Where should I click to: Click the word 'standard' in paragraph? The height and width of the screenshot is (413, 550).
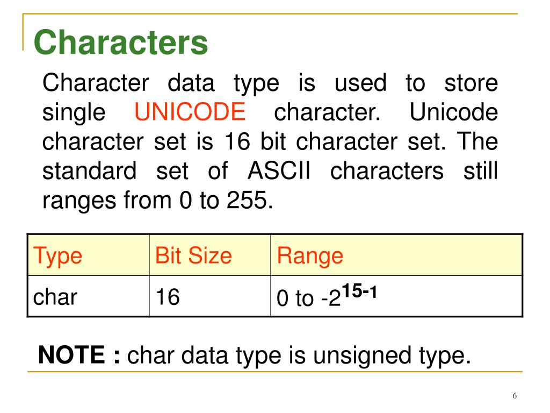pyautogui.click(x=90, y=171)
